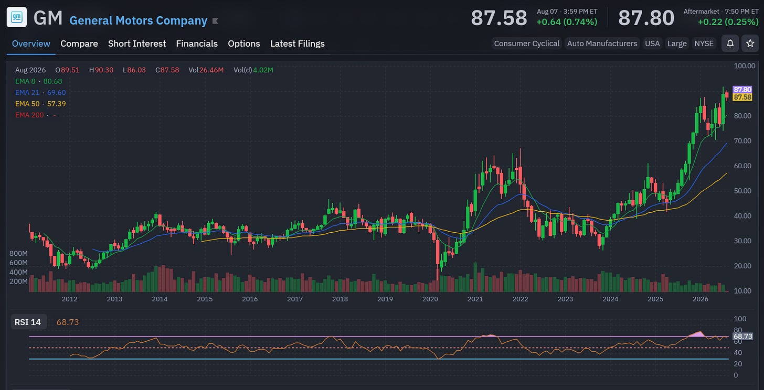Click the purple 87.80 price axis label
The height and width of the screenshot is (390, 764).
point(742,90)
